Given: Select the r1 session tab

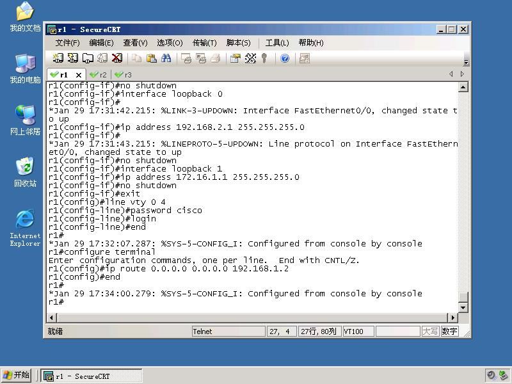Looking at the screenshot, I should tap(63, 75).
